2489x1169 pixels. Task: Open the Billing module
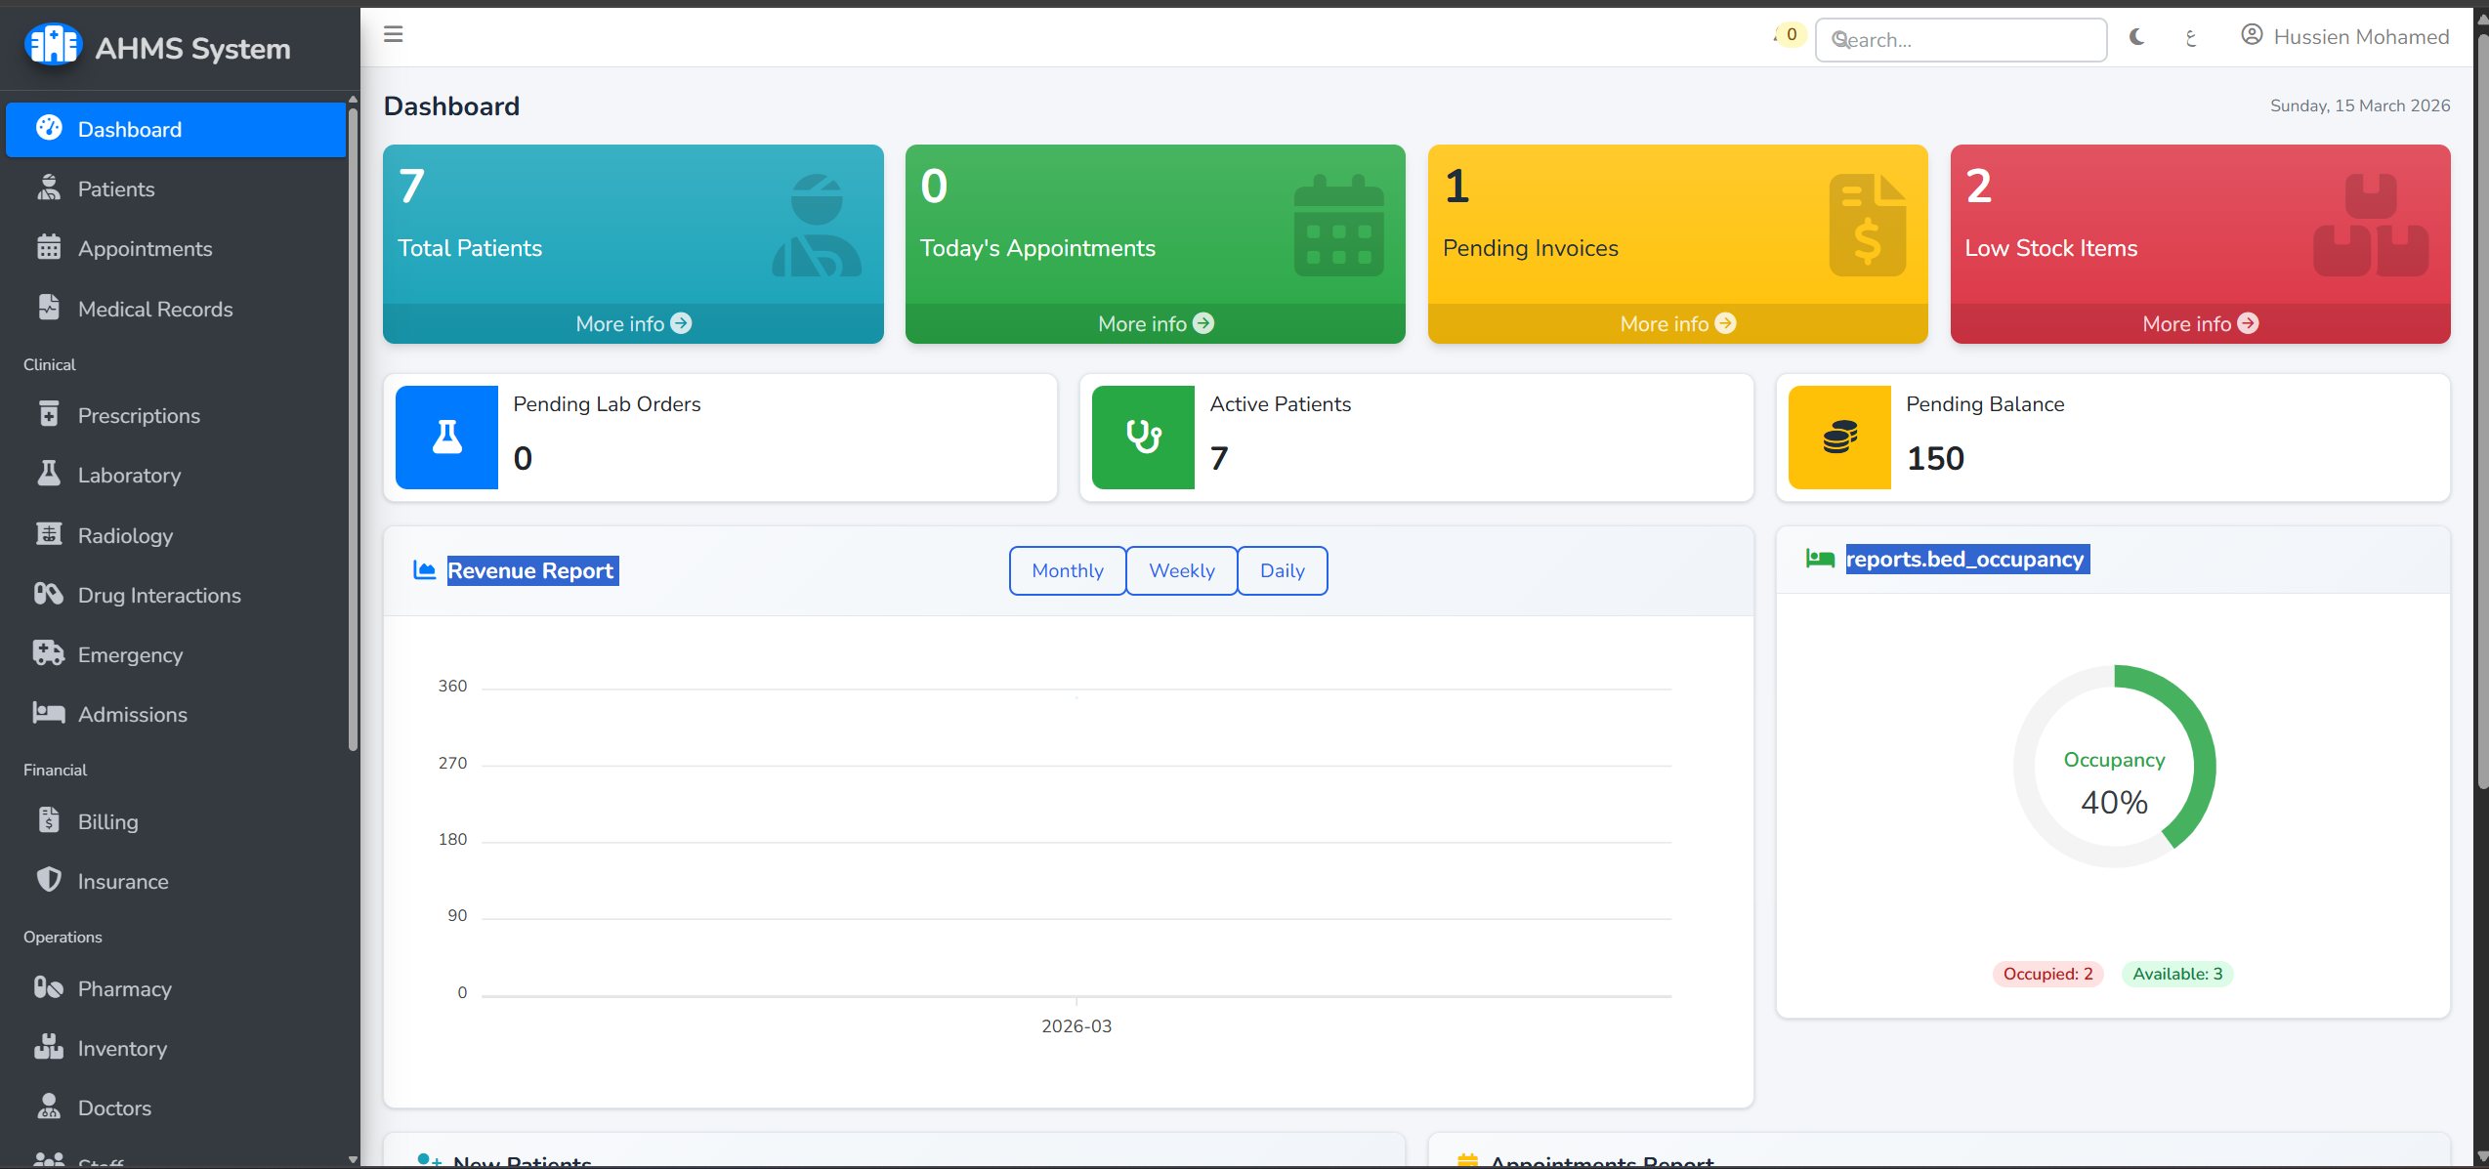107,821
